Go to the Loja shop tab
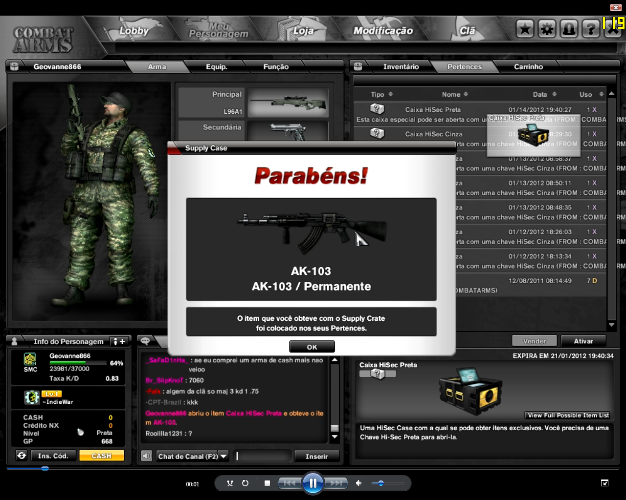 (303, 30)
